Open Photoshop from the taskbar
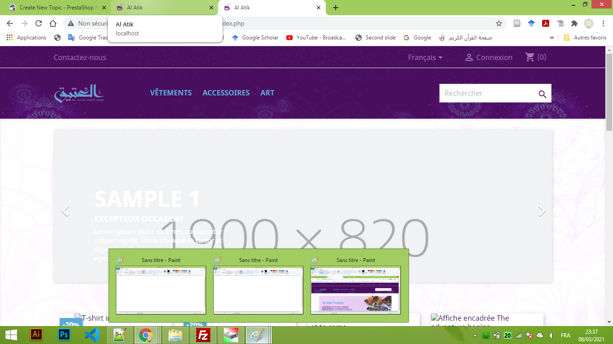The width and height of the screenshot is (613, 344). [64, 335]
